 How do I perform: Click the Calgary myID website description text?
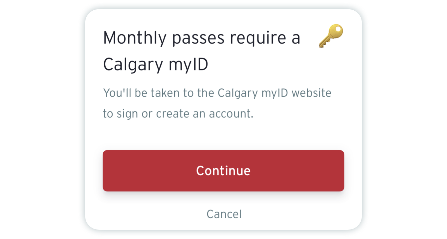click(217, 103)
